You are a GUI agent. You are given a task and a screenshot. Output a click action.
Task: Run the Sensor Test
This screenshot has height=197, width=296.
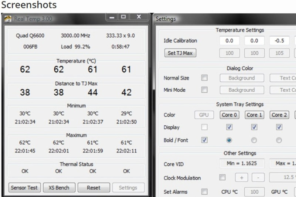[24, 187]
